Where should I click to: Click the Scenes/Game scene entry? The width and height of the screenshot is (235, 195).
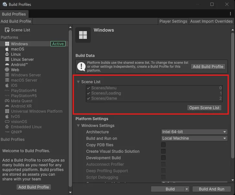point(154,98)
